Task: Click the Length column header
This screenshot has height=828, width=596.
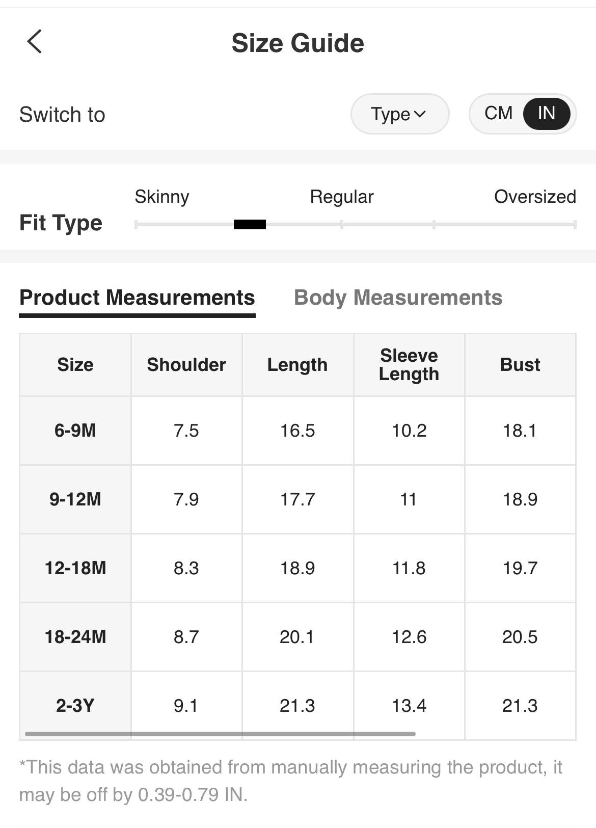Action: point(297,365)
